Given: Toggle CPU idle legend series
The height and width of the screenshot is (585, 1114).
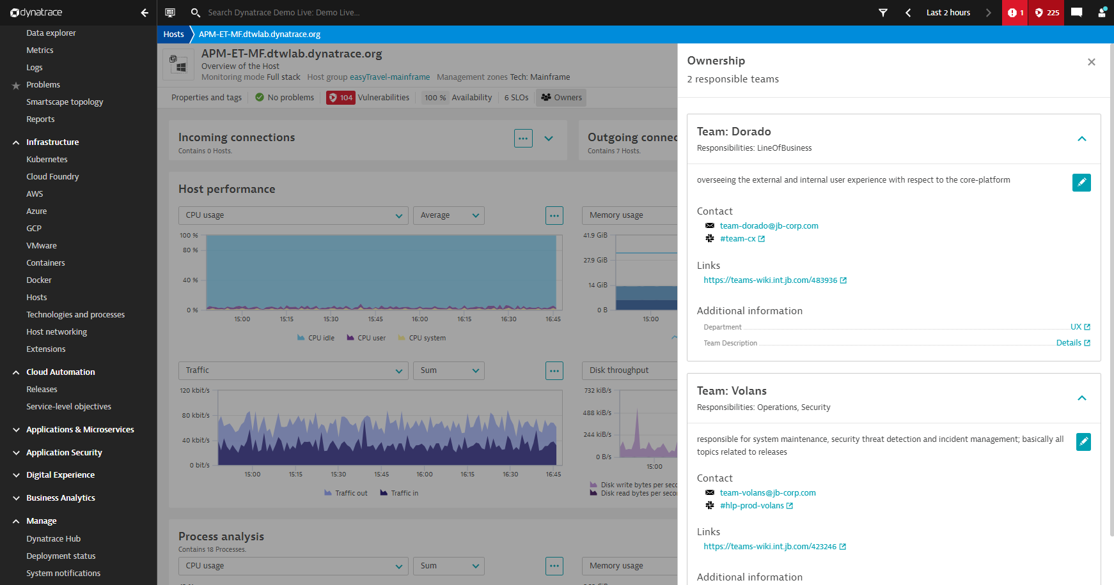Looking at the screenshot, I should pos(316,338).
